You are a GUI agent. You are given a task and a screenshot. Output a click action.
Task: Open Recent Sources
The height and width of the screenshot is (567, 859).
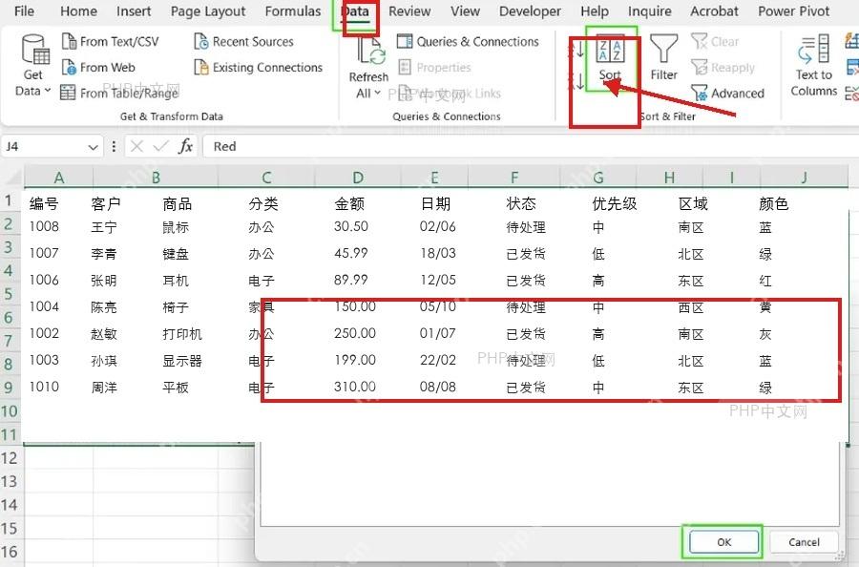(x=243, y=42)
